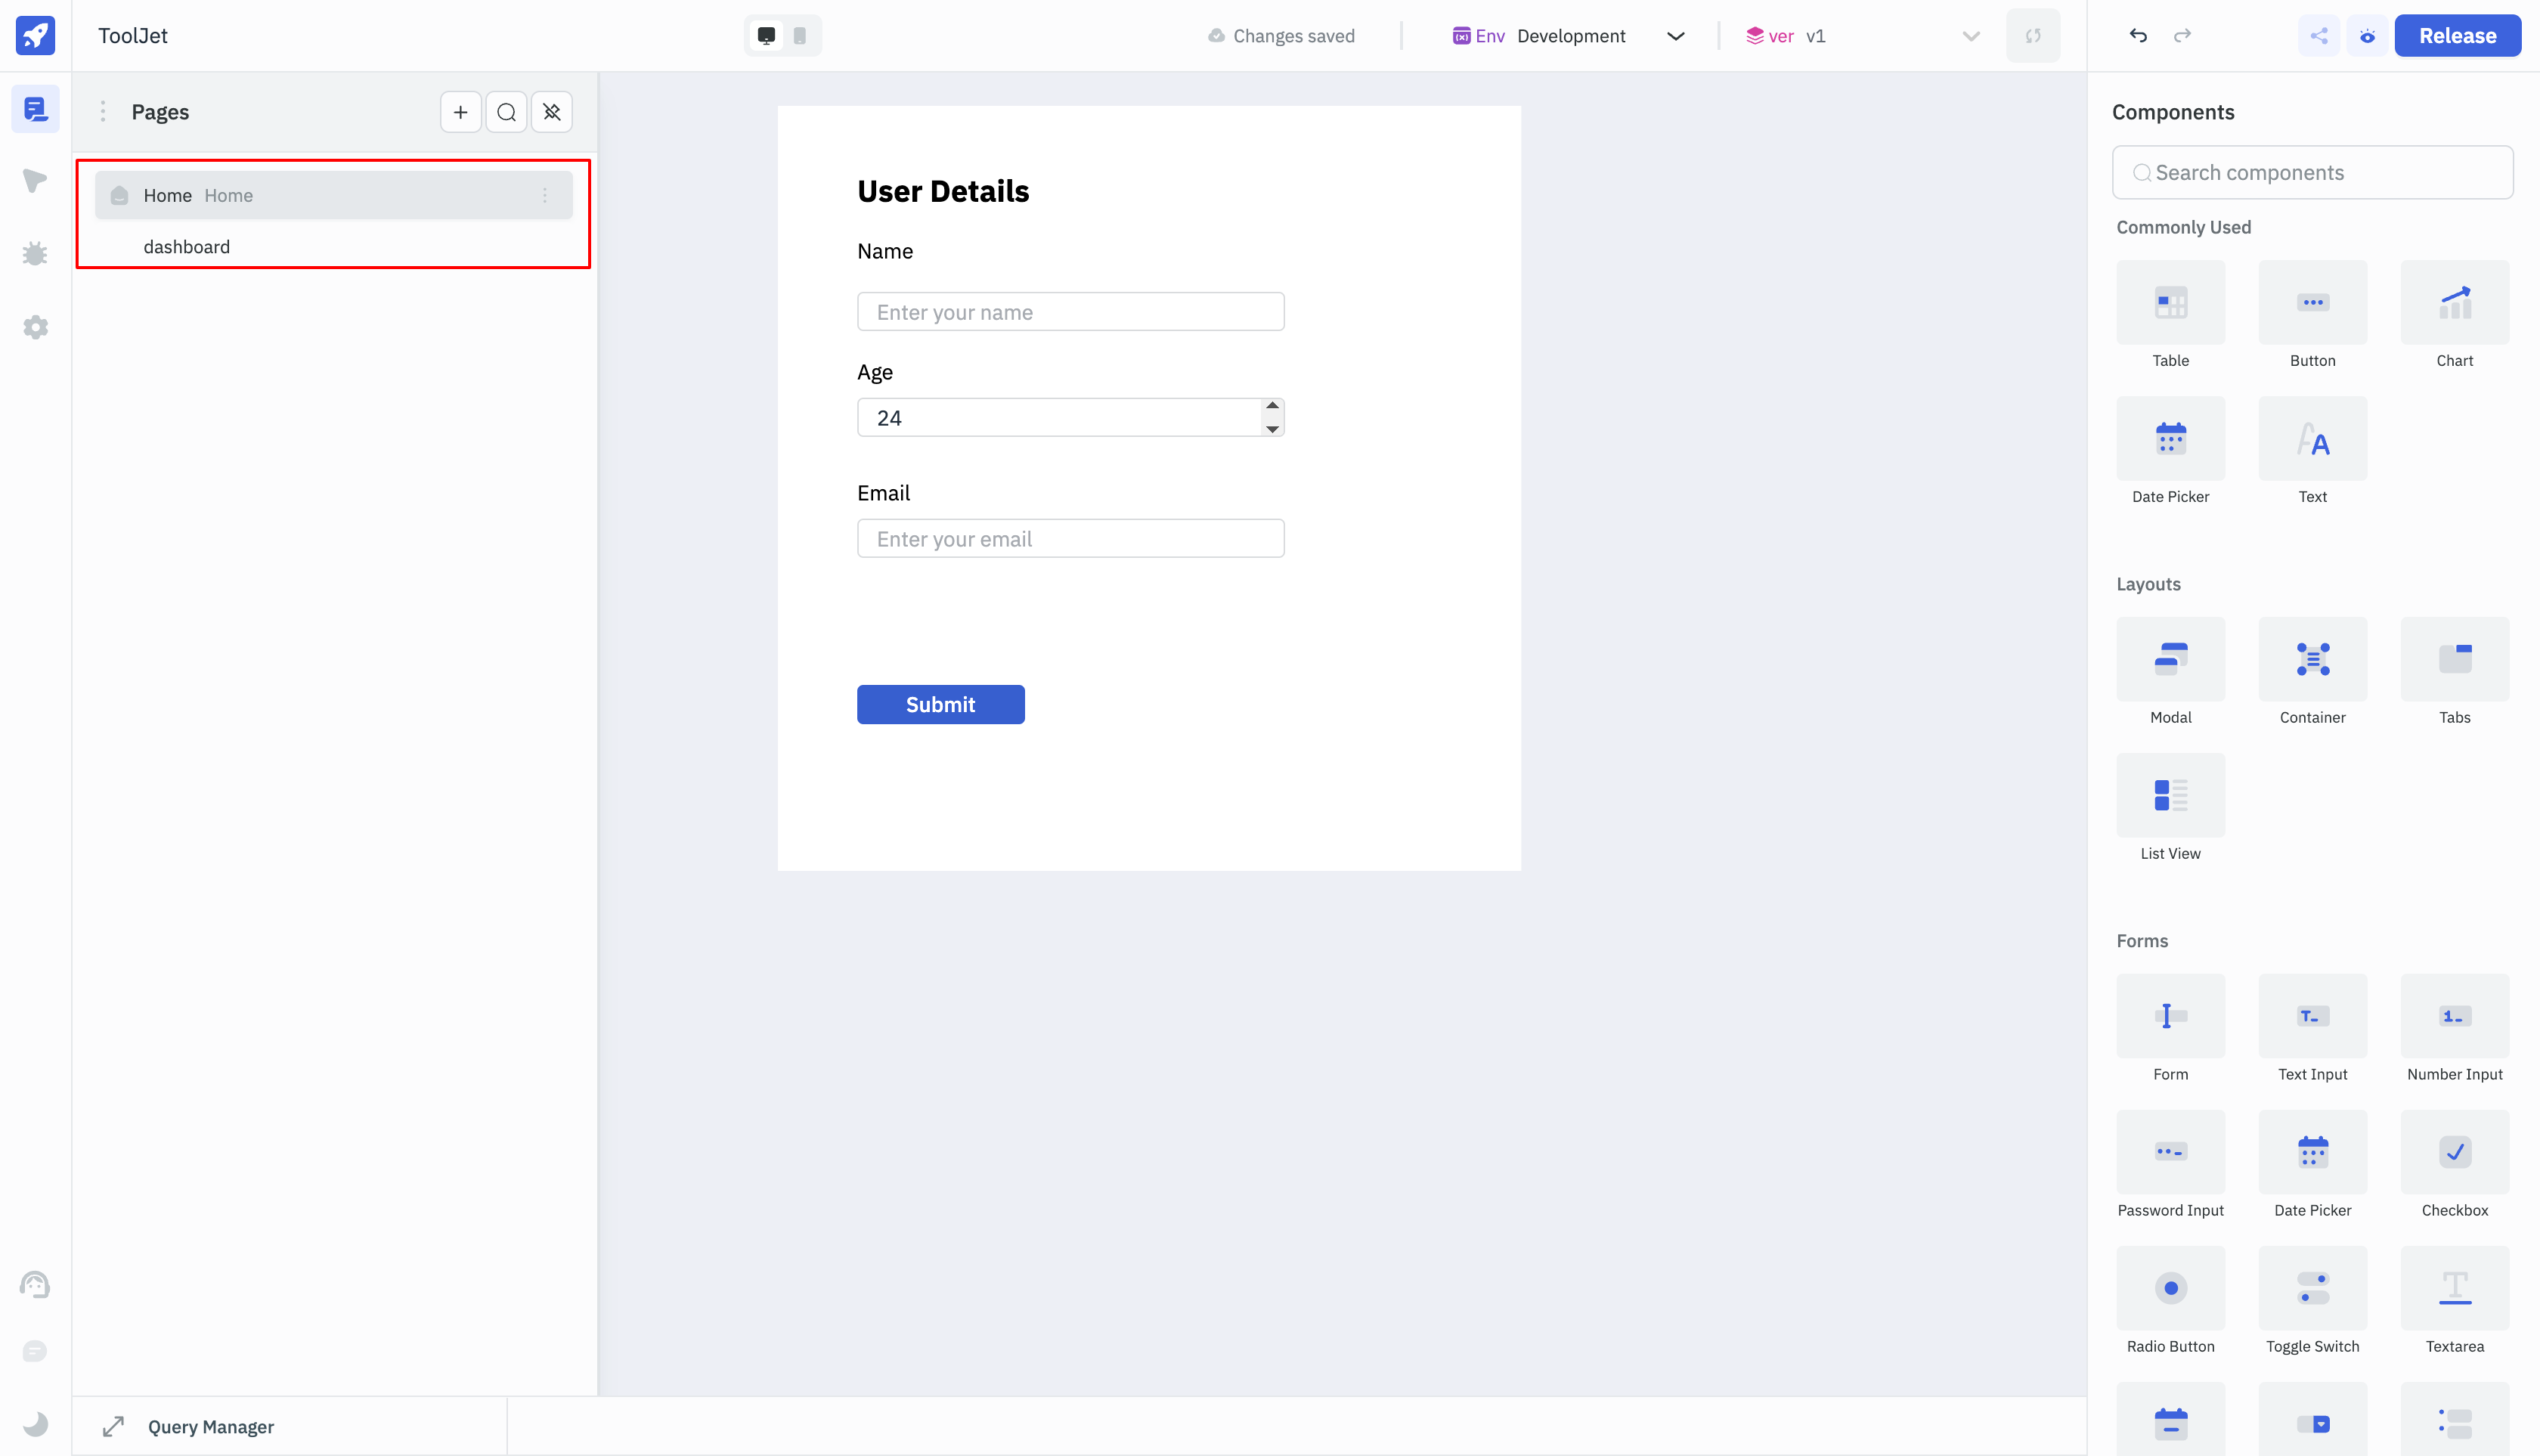The width and height of the screenshot is (2540, 1456).
Task: Click the Name input field
Action: pyautogui.click(x=1071, y=311)
